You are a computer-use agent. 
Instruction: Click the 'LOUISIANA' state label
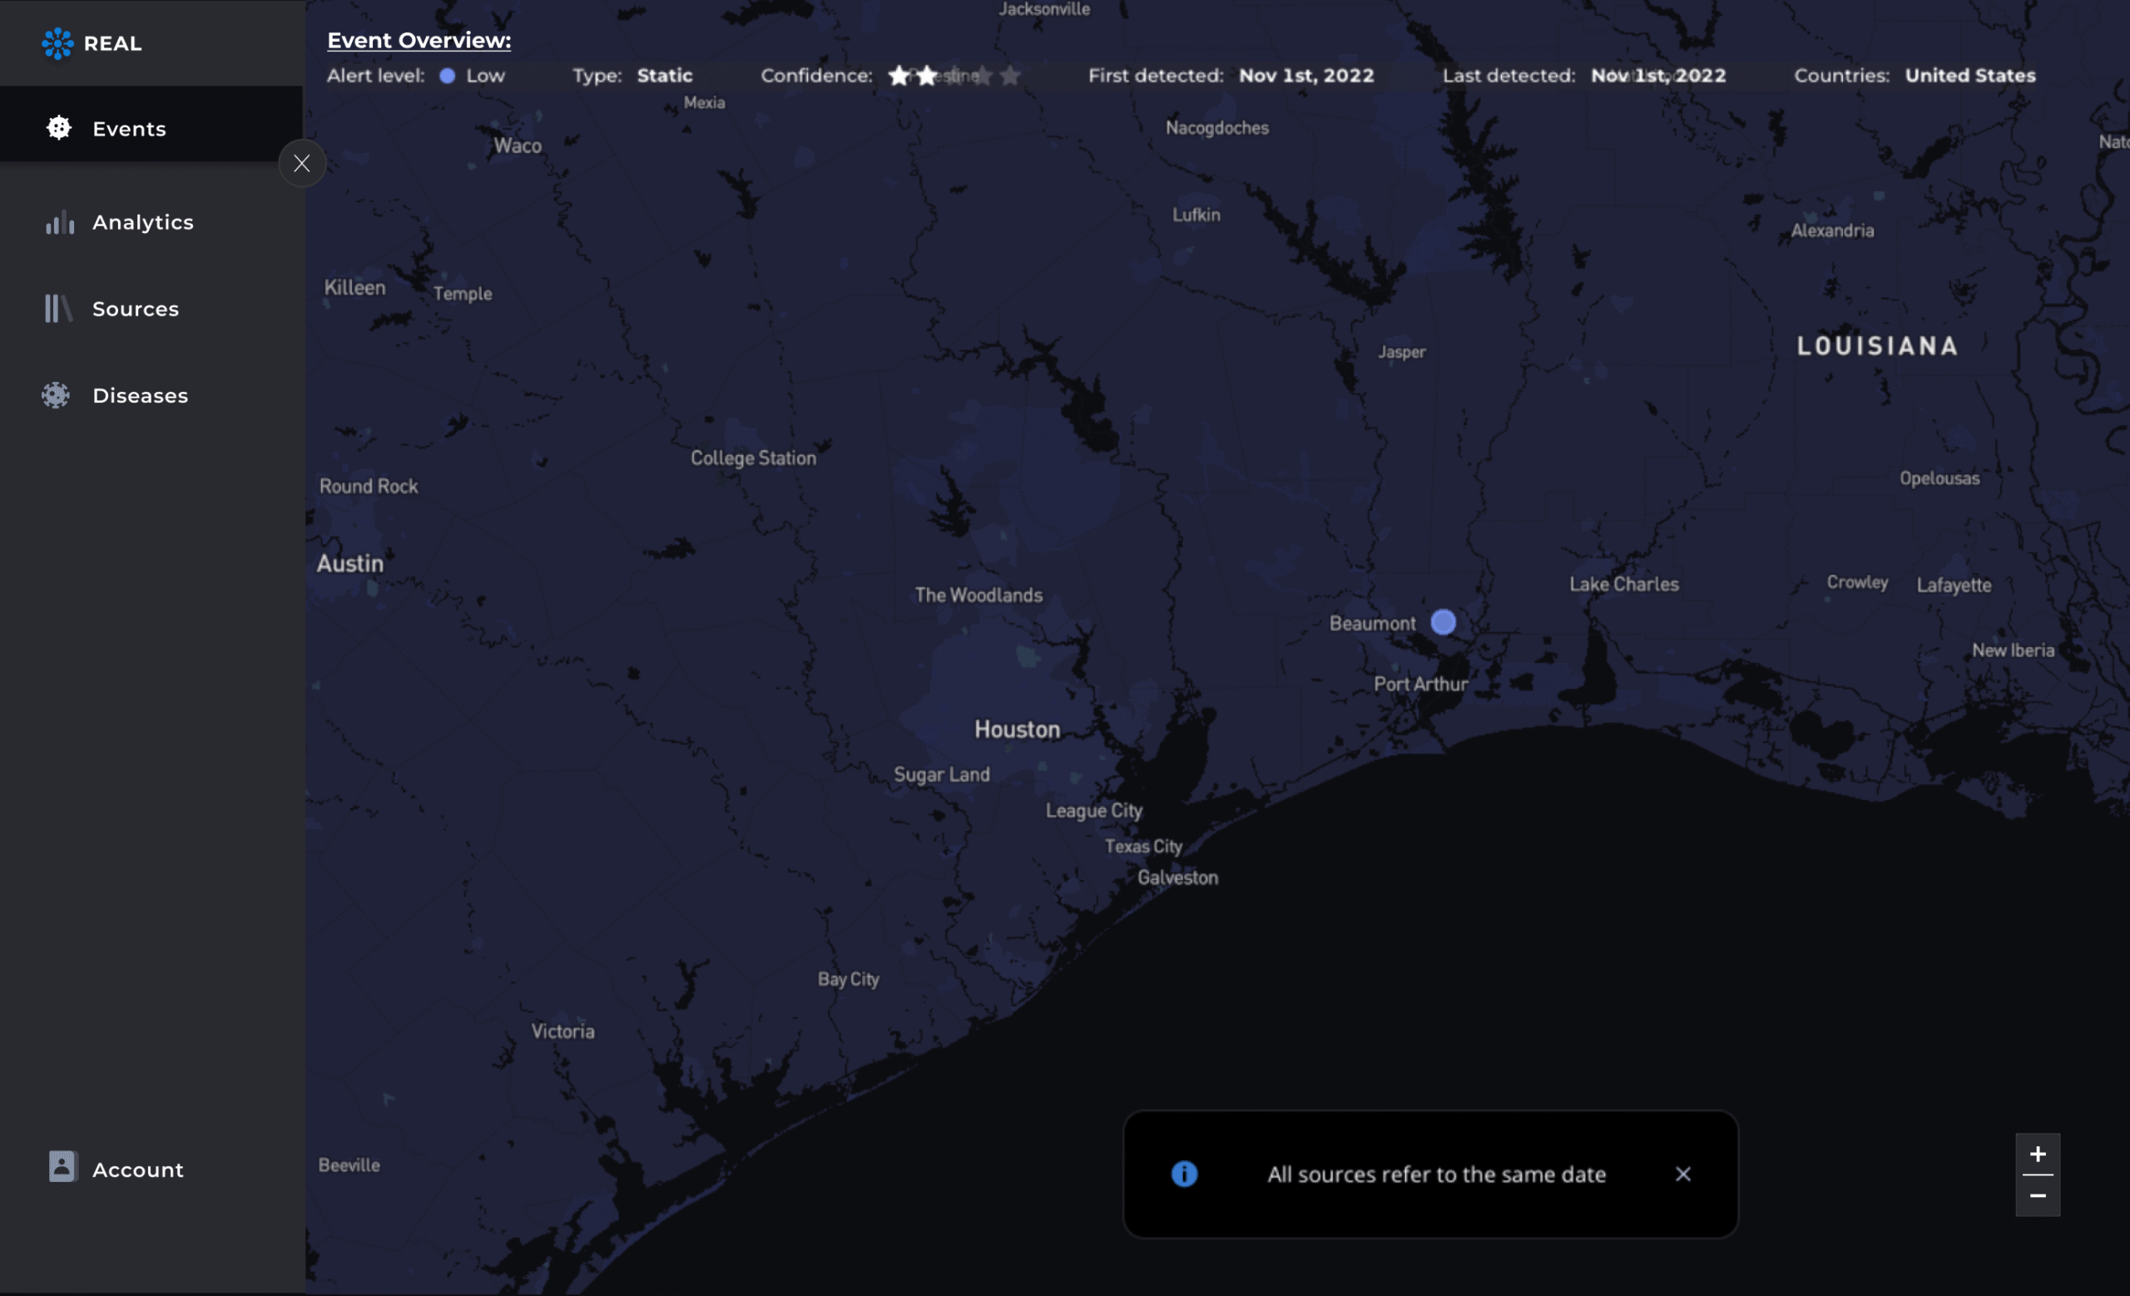(x=1877, y=347)
